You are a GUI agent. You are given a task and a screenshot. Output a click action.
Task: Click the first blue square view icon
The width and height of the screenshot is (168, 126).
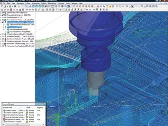point(33,6)
